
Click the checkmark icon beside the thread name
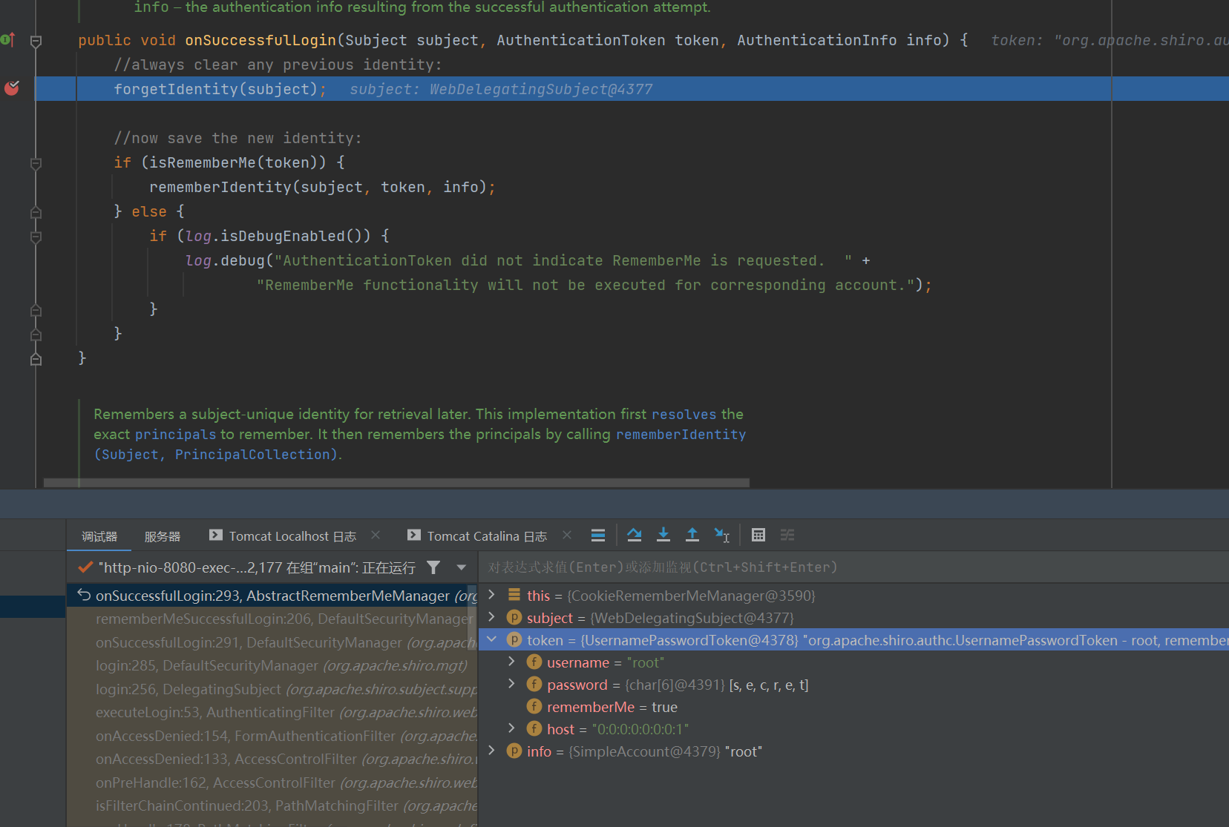tap(85, 567)
